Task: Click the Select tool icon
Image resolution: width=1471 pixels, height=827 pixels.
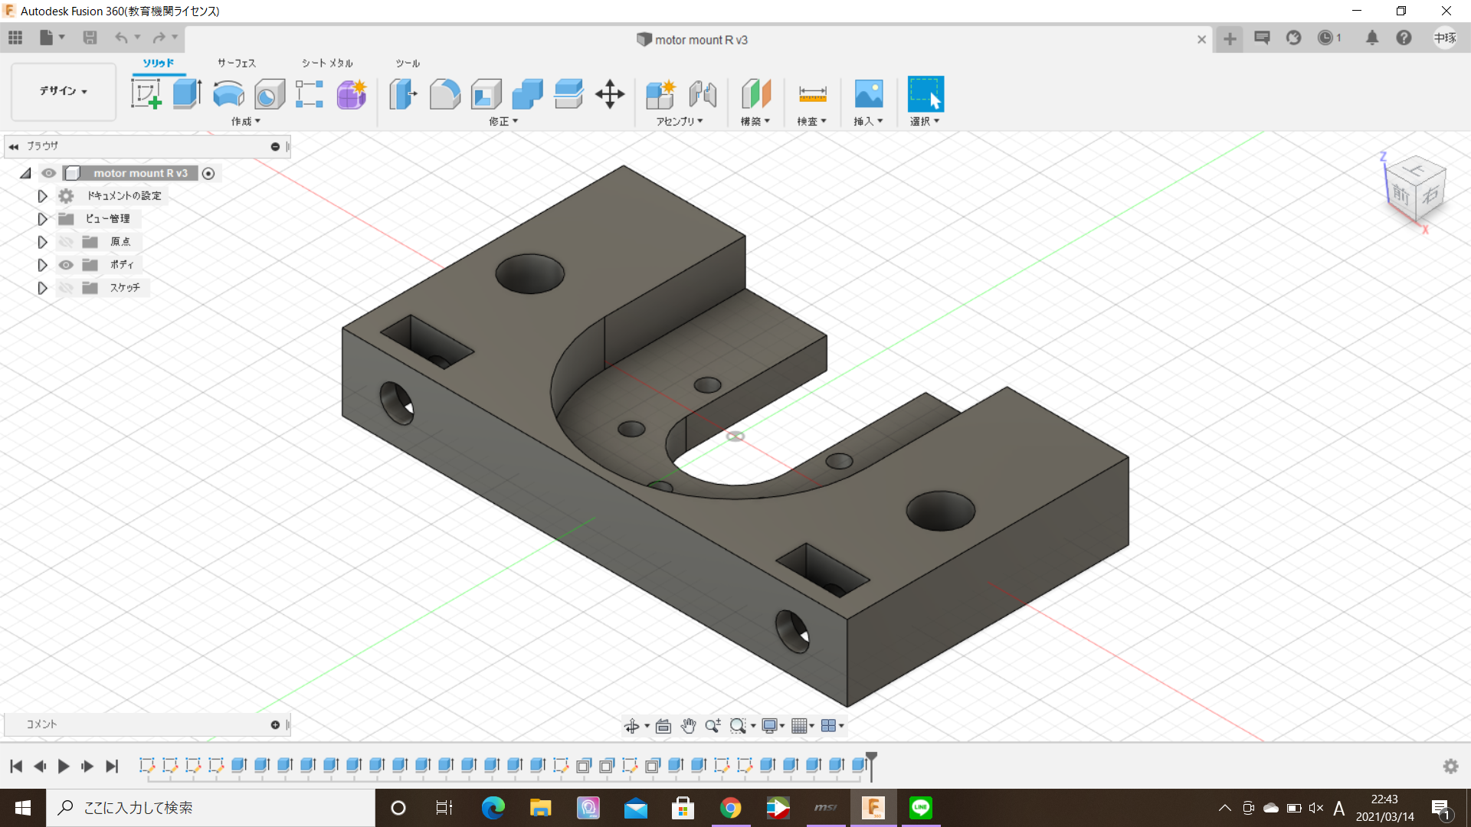Action: pos(926,94)
